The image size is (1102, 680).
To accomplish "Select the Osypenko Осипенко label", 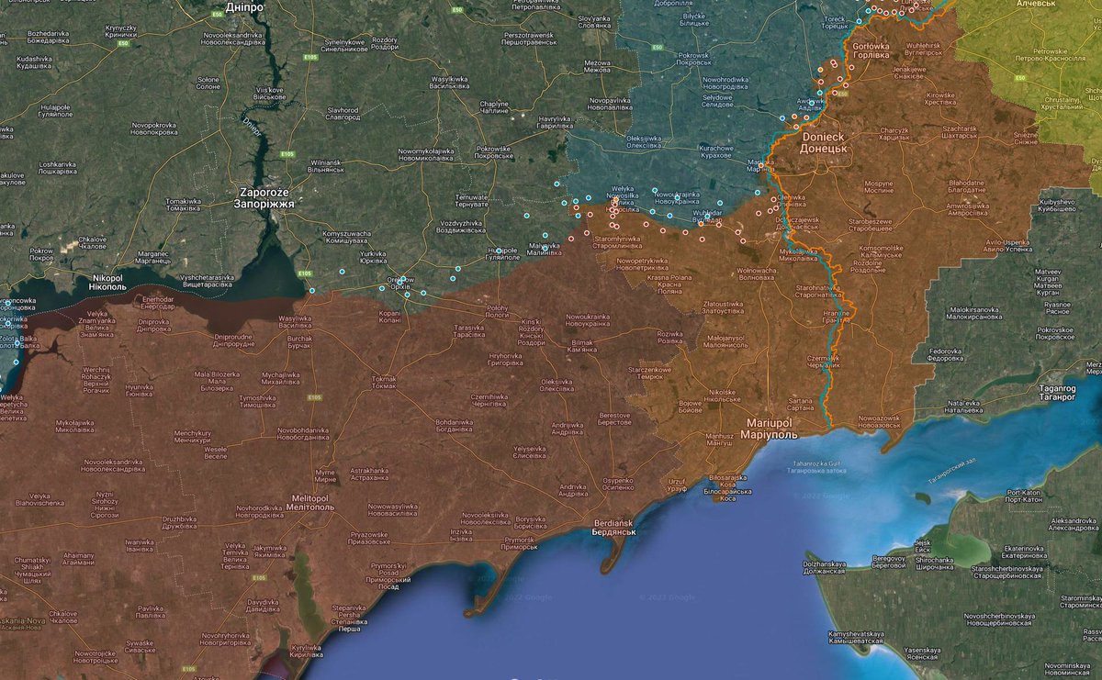I will 618,485.
